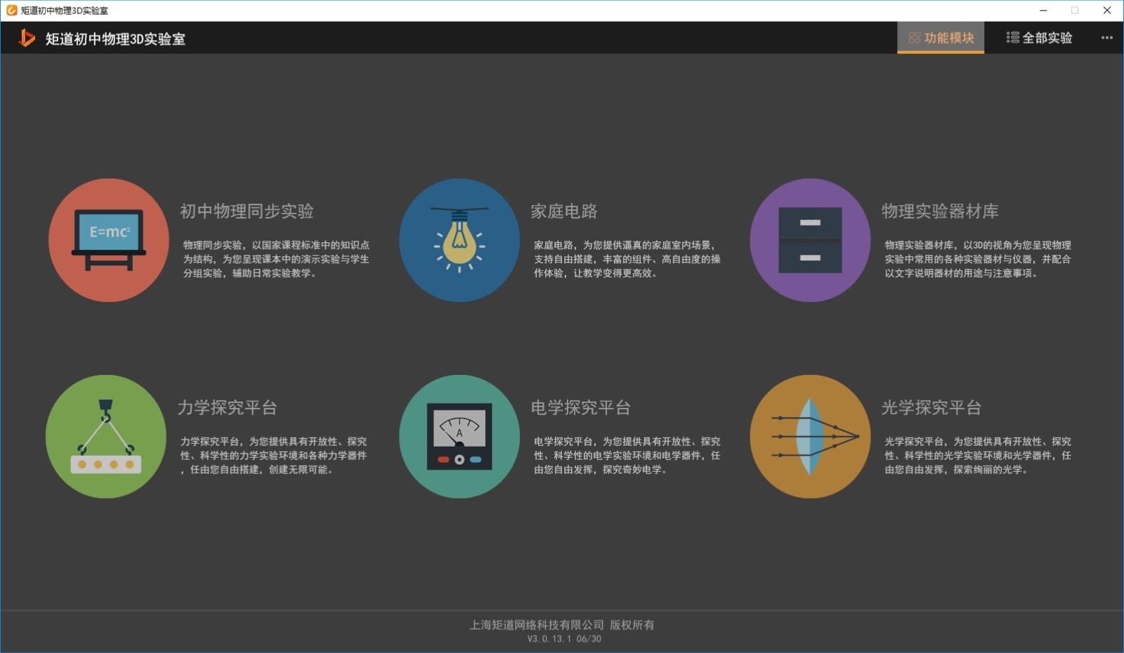This screenshot has width=1124, height=653.
Task: Click the 电学探究平台 description paragraph
Action: click(x=627, y=456)
